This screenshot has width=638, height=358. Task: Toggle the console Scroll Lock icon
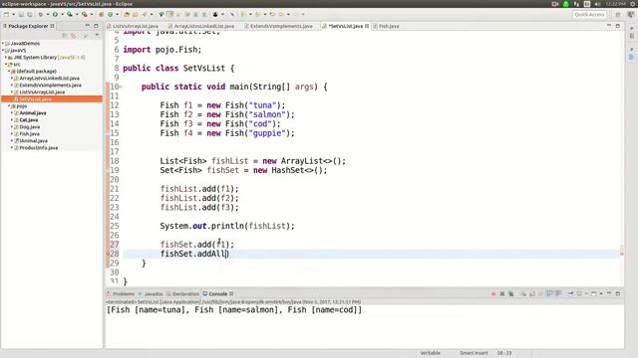[531, 294]
